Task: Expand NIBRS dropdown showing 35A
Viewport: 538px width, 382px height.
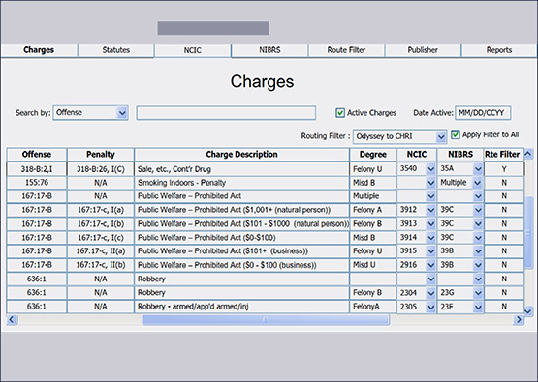Action: (478, 168)
